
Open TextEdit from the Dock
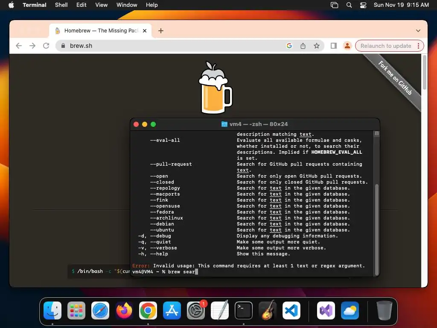coord(220,310)
